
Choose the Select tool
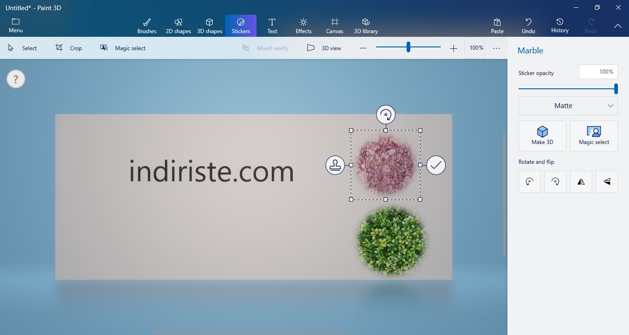[x=23, y=48]
